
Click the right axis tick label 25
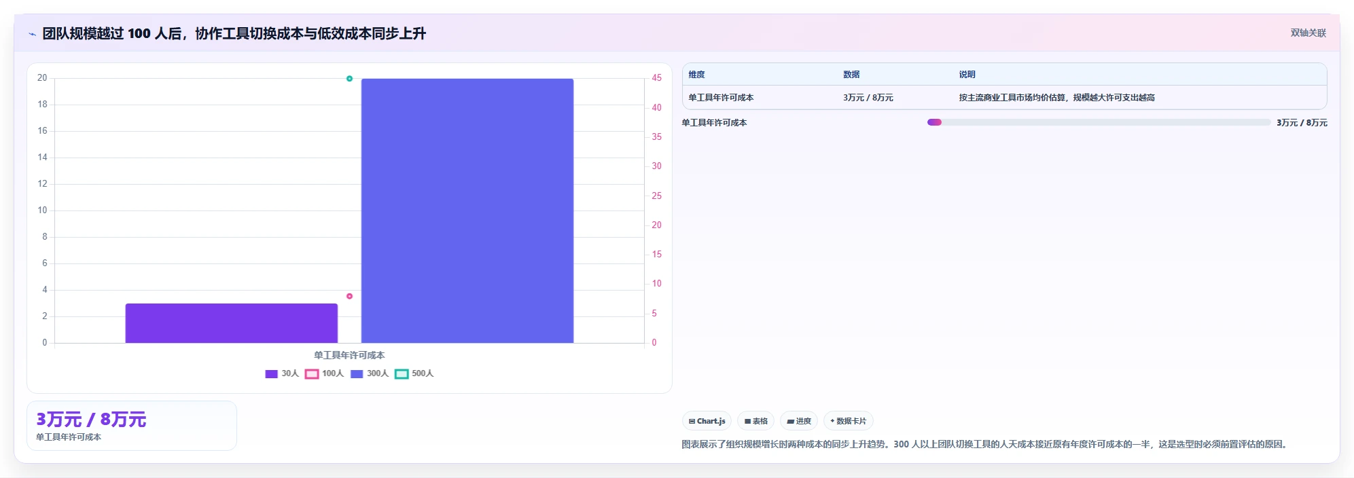click(656, 196)
